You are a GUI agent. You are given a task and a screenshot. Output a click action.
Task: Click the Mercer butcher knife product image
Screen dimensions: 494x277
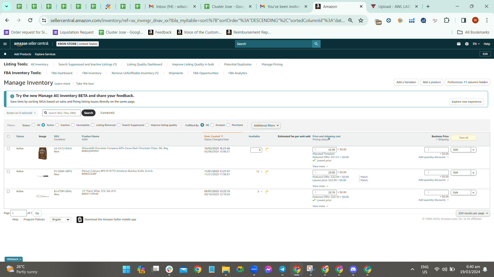tap(43, 176)
